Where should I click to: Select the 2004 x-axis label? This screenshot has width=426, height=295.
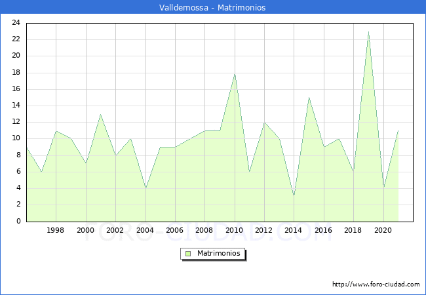145,230
